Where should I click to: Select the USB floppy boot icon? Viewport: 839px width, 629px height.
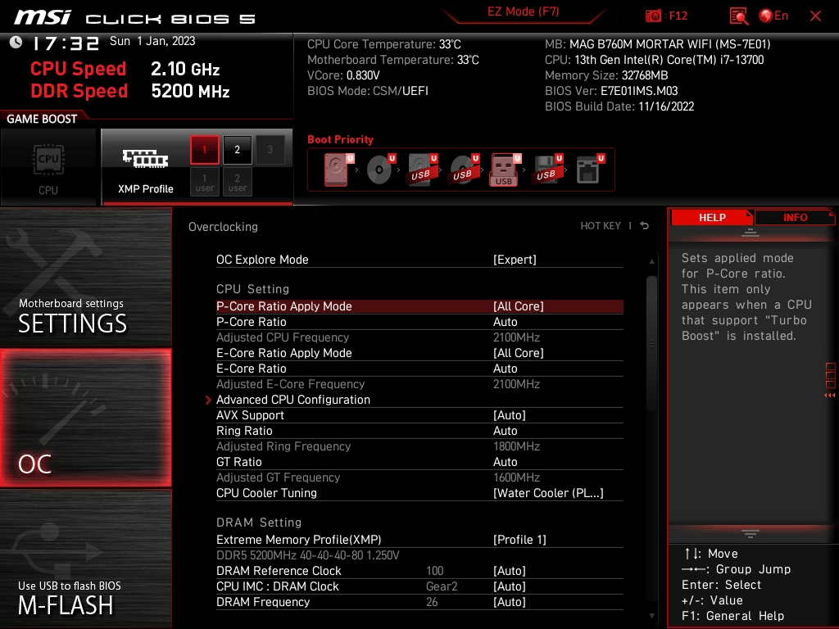(x=547, y=170)
